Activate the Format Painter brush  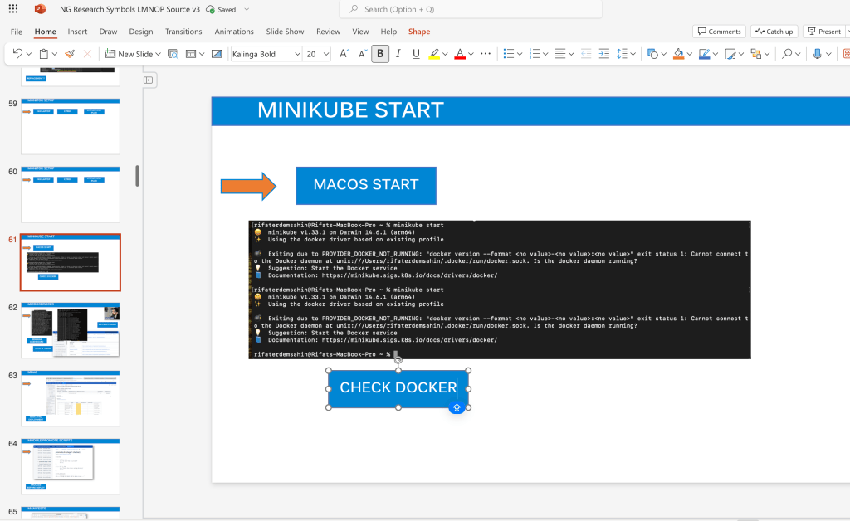coord(70,54)
